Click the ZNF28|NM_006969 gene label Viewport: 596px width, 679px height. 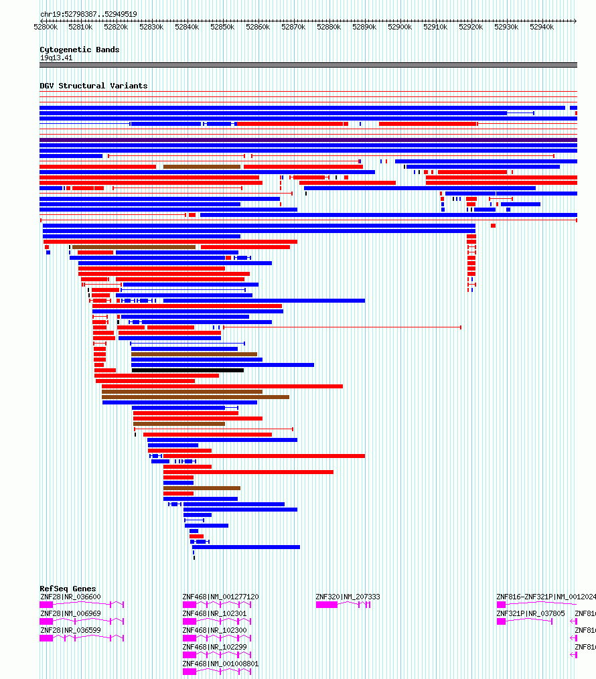[70, 613]
